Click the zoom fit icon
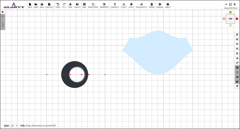This screenshot has width=240, height=129. [x=237, y=49]
